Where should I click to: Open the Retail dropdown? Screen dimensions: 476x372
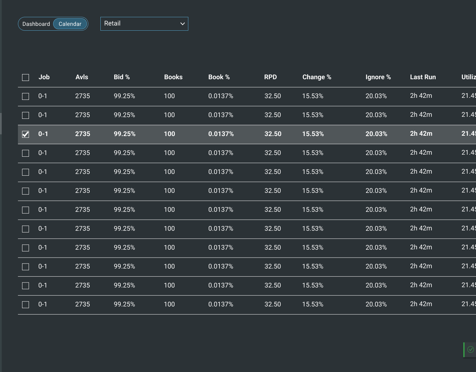point(144,24)
